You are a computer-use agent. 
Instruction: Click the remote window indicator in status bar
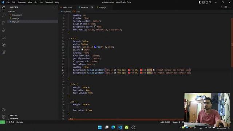pos(3,122)
